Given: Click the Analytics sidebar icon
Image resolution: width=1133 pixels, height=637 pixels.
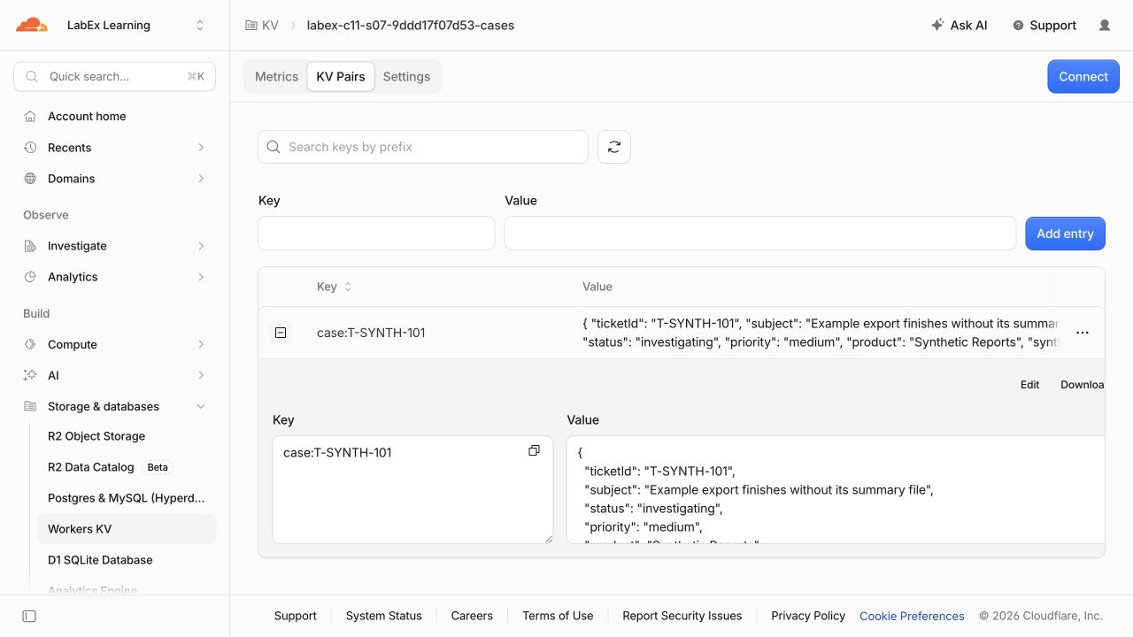Looking at the screenshot, I should [30, 277].
